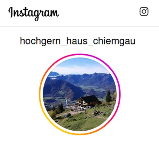Image resolution: width=159 pixels, height=145 pixels.
Task: Click the letter 'I' of Instagram wordmark
Action: [11, 12]
